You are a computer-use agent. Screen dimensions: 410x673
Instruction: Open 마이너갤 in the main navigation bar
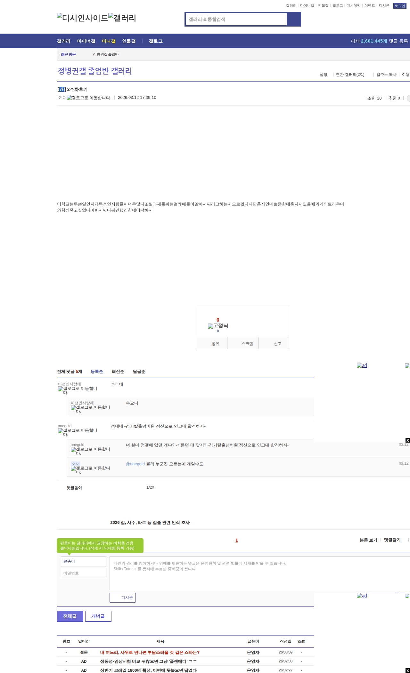tap(86, 41)
